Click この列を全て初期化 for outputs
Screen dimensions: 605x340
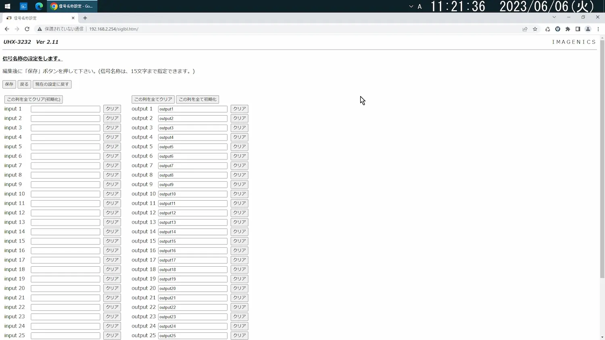pyautogui.click(x=198, y=99)
